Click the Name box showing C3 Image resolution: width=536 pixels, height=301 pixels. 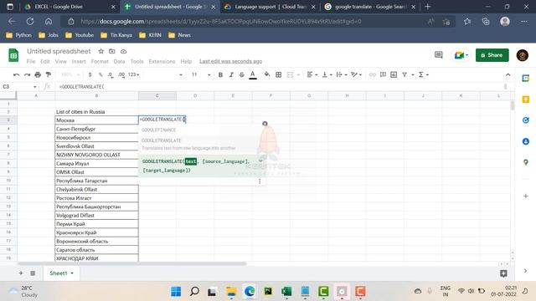point(19,87)
